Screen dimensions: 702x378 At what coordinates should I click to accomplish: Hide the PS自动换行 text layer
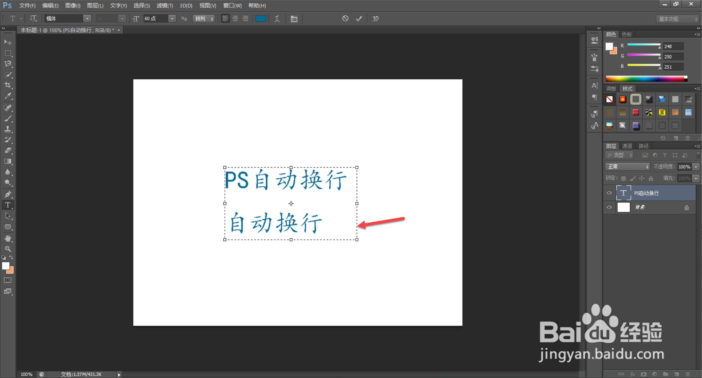click(609, 193)
